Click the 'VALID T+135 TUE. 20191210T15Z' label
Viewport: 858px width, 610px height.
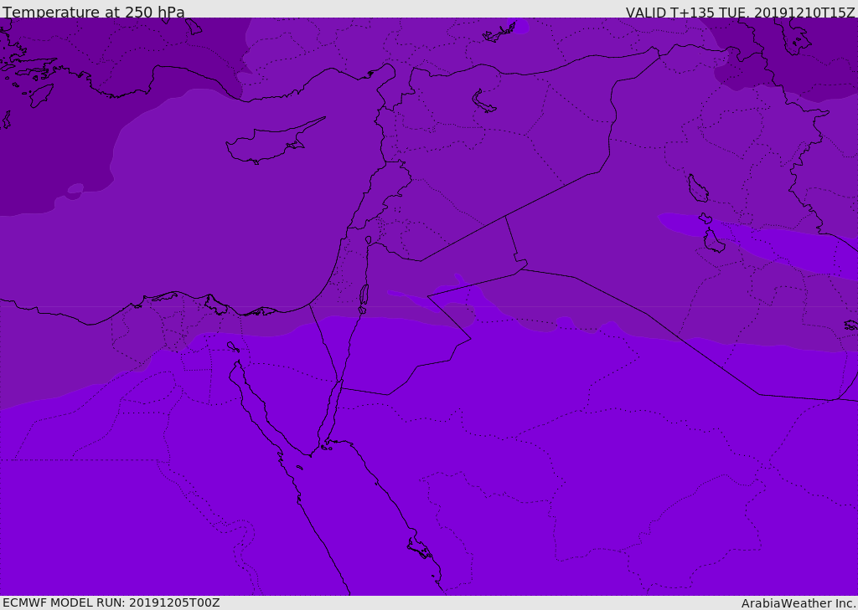coord(740,13)
